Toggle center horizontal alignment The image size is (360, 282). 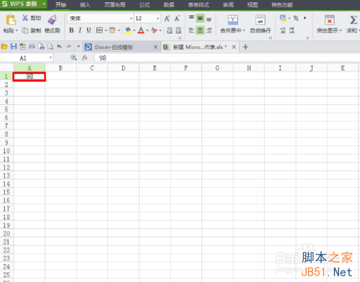200,30
